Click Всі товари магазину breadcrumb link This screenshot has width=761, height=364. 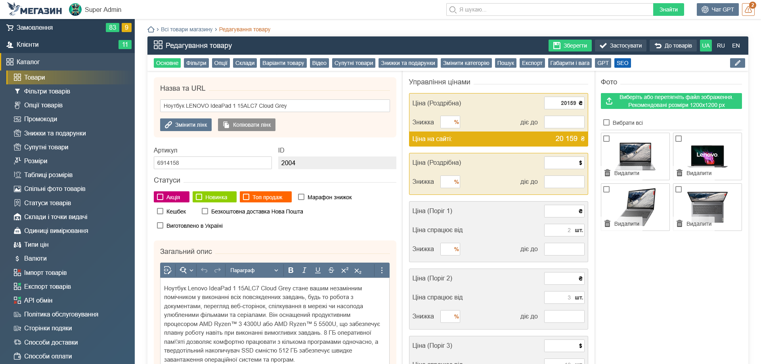187,29
